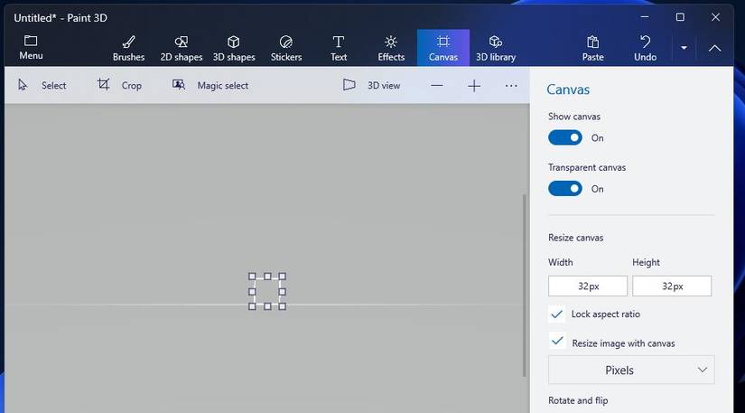Activate the Select tool
The image size is (745, 413).
click(x=42, y=85)
